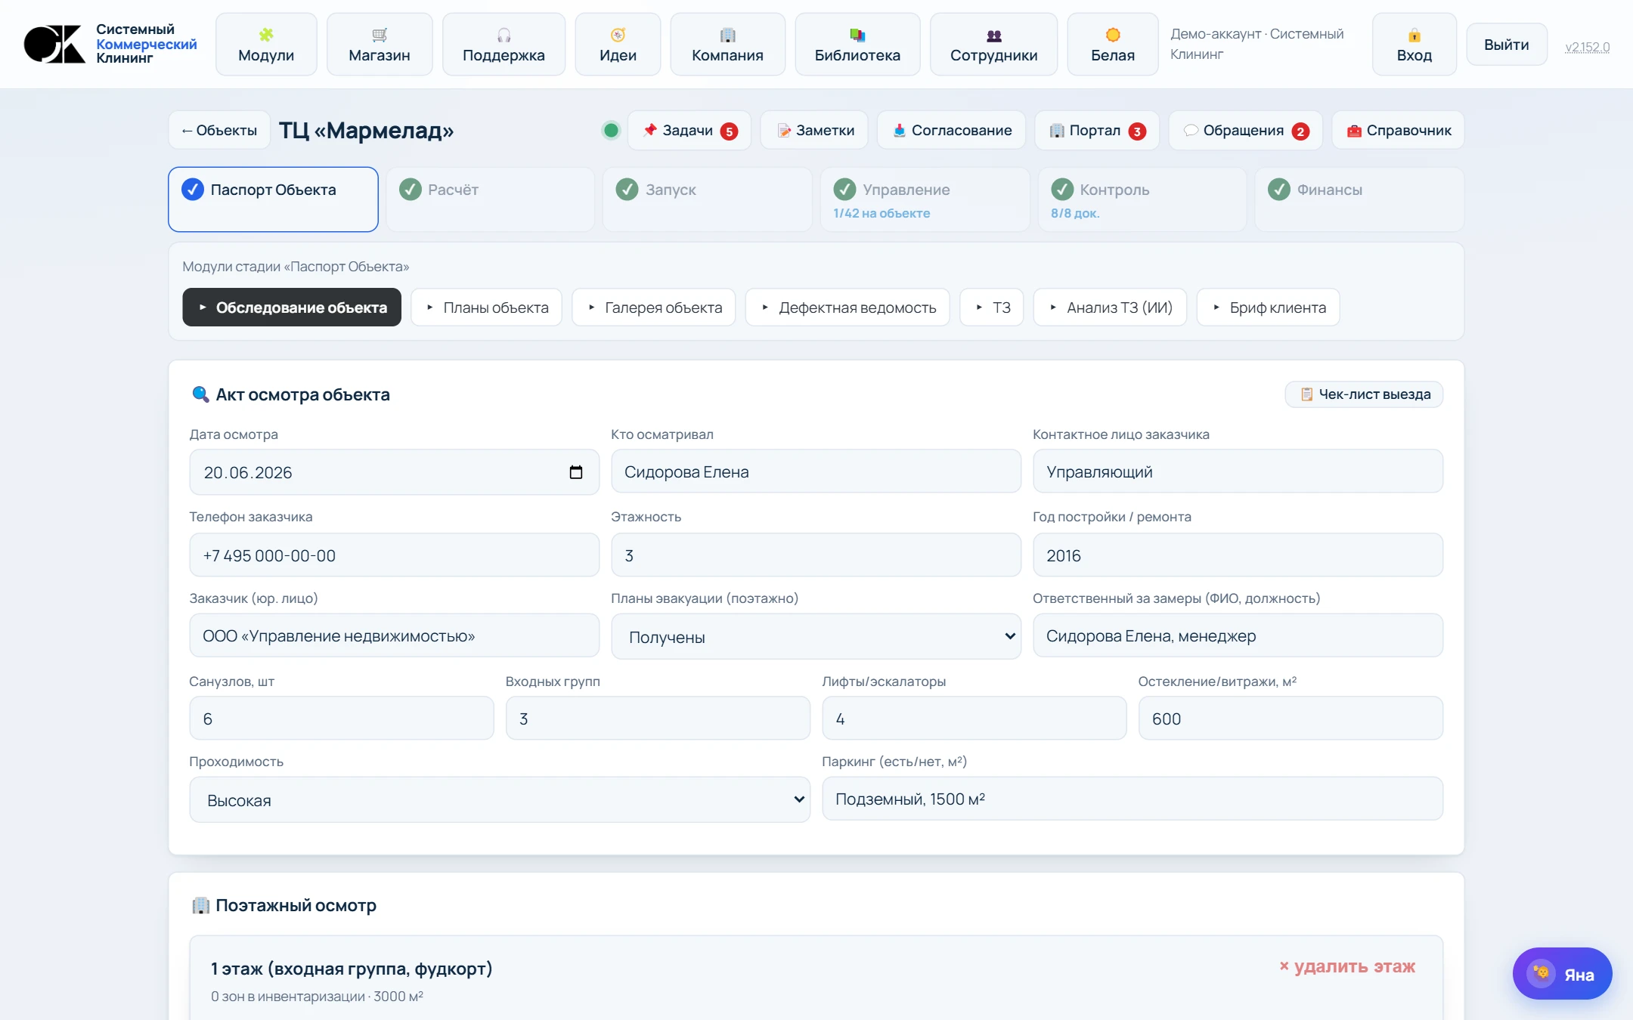Open the Модули puzzle icon menu
Screen dimensions: 1633x1020
pyautogui.click(x=266, y=35)
